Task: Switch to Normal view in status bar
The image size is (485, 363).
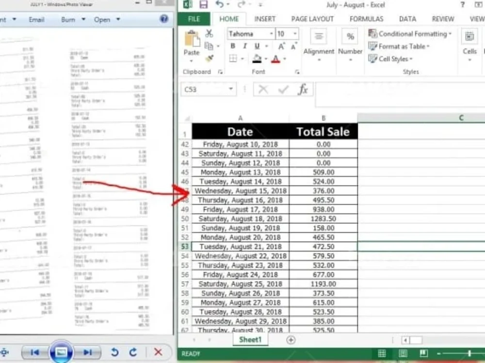Action: (x=382, y=353)
